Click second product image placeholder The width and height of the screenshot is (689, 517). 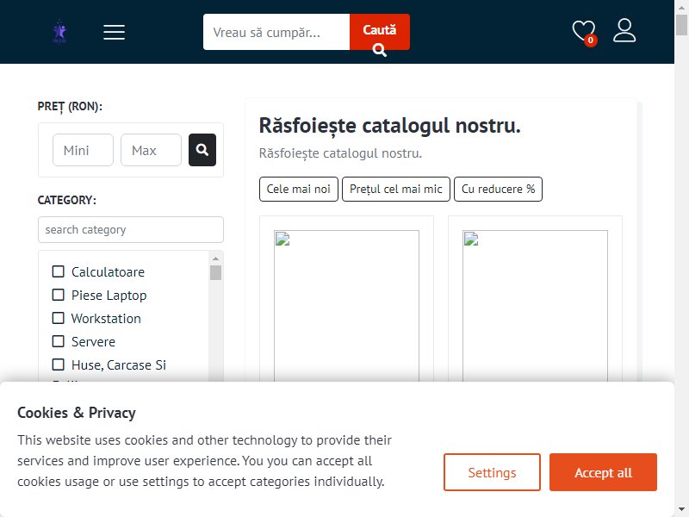click(x=535, y=306)
